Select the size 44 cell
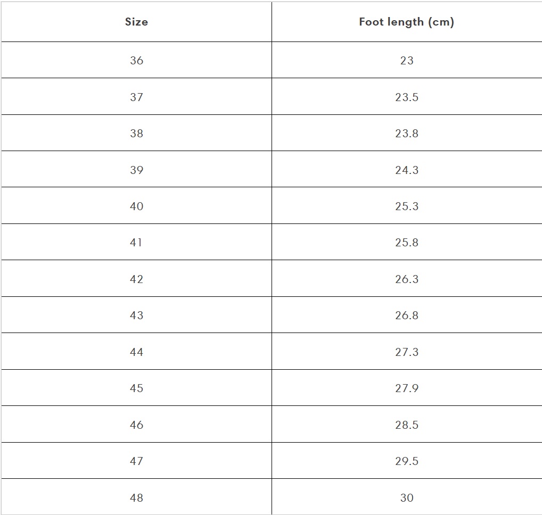The height and width of the screenshot is (515, 542). (x=136, y=352)
